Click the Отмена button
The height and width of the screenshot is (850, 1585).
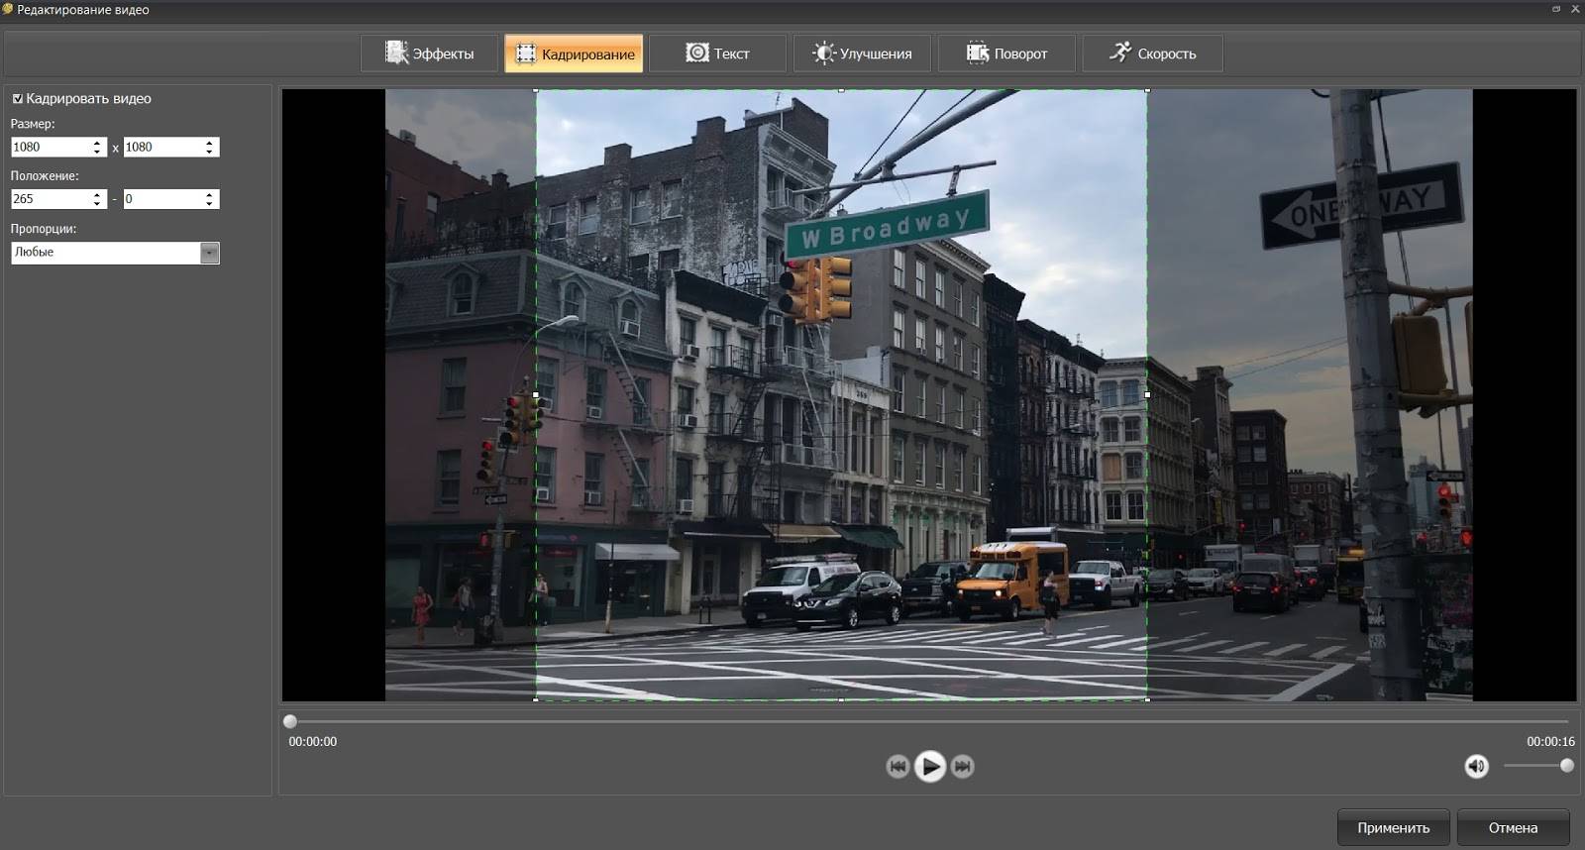pos(1513,827)
